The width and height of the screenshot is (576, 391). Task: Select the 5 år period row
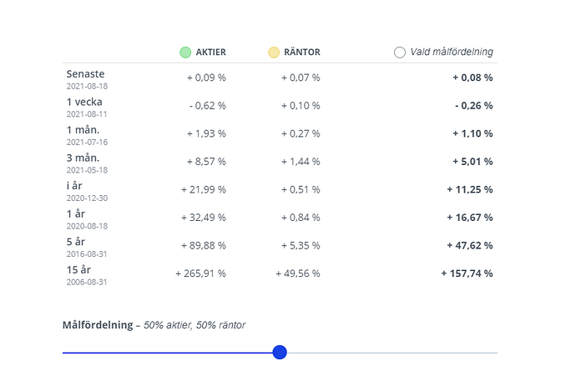(x=280, y=247)
